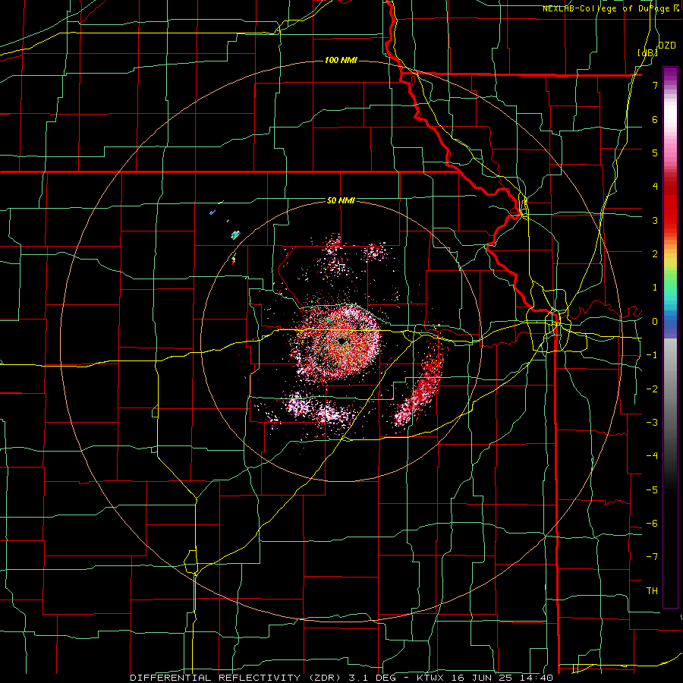Click the -5 value on the color scale
The width and height of the screenshot is (683, 683).
tap(652, 489)
